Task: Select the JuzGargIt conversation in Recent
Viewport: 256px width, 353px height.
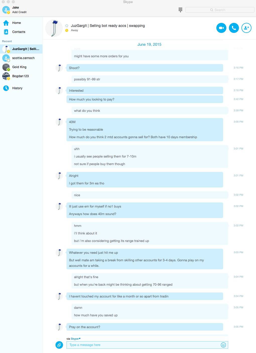Action: [x=21, y=49]
